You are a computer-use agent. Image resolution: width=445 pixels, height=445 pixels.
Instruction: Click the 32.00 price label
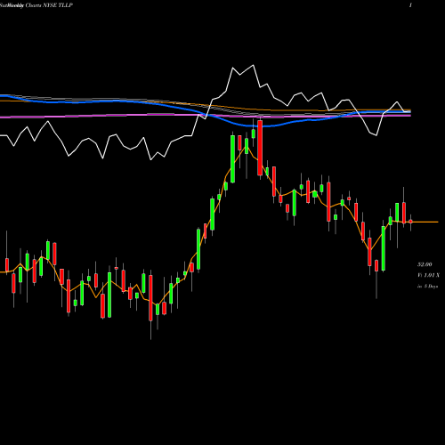click(425, 264)
